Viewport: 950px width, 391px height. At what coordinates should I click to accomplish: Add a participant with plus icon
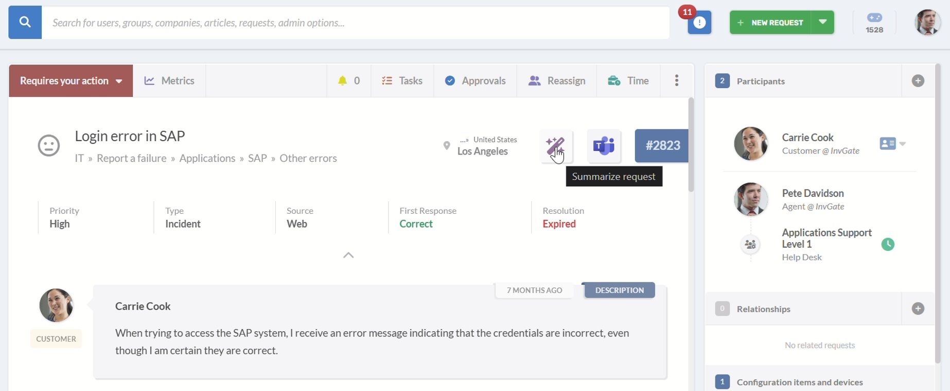click(918, 81)
